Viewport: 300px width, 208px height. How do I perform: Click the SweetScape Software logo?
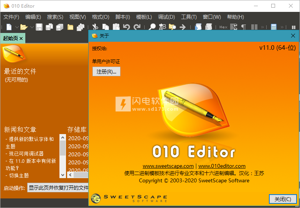(x=129, y=198)
